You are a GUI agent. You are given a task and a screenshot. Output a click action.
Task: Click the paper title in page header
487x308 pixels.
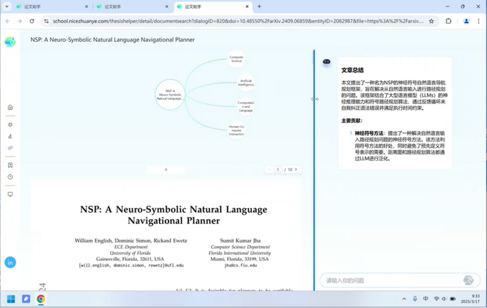point(113,40)
